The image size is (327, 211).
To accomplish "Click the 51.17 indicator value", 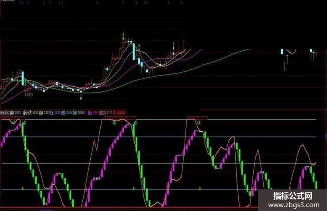I will pos(109,113).
